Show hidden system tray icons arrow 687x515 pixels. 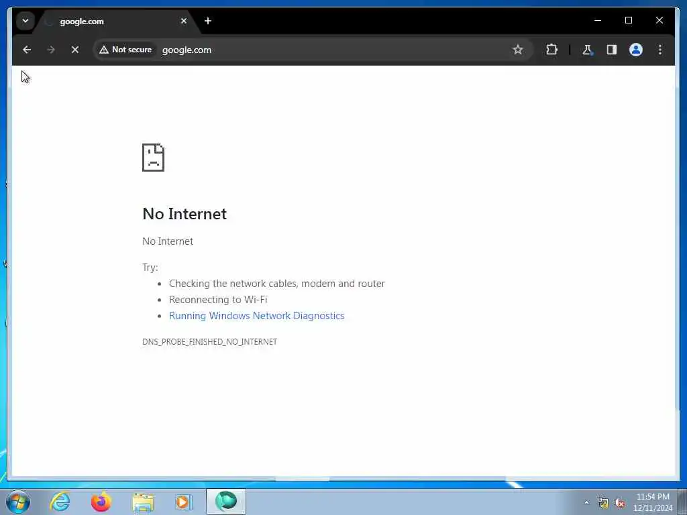coord(586,502)
